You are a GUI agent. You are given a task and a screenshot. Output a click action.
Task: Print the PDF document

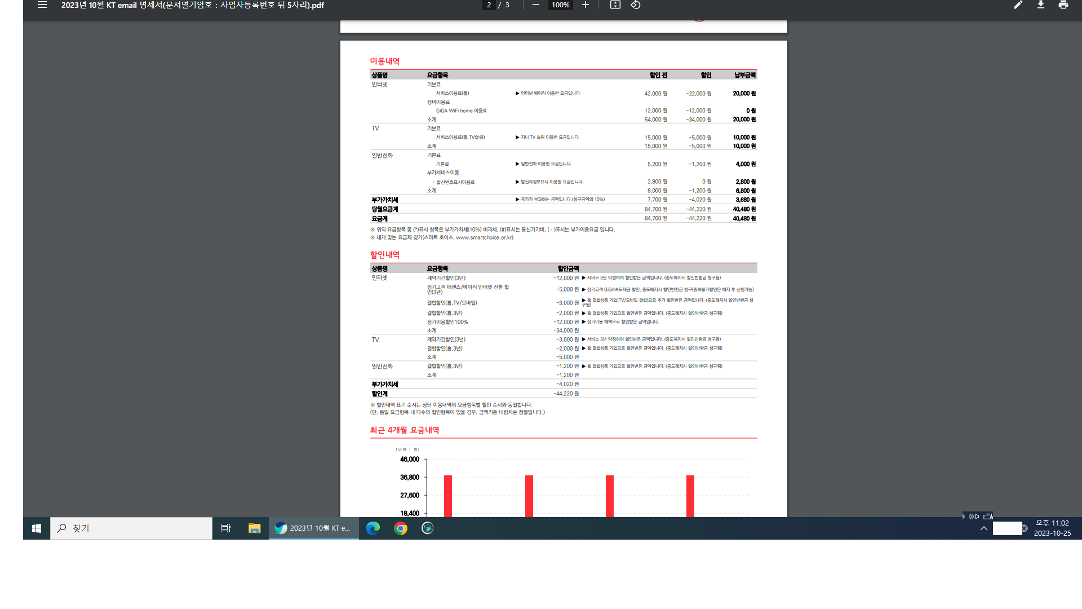click(1063, 5)
